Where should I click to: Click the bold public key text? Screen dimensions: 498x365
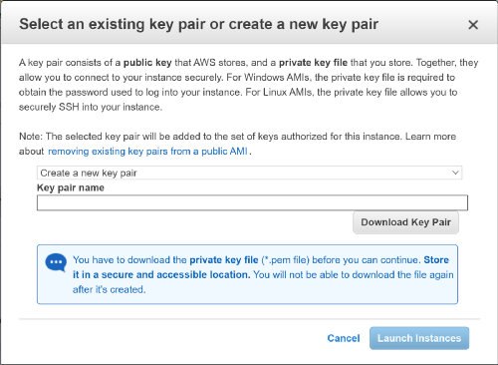pyautogui.click(x=147, y=63)
